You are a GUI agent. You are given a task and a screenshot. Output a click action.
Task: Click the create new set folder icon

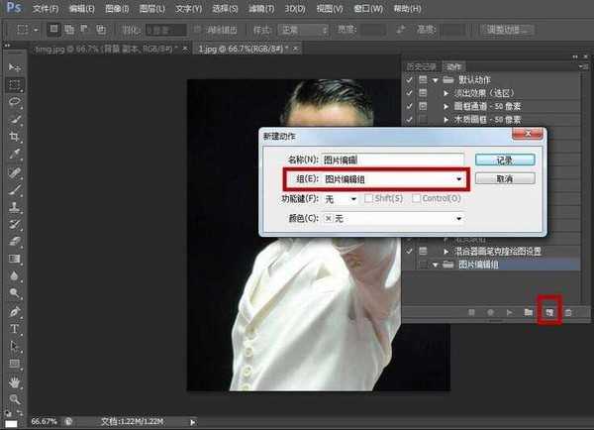528,312
